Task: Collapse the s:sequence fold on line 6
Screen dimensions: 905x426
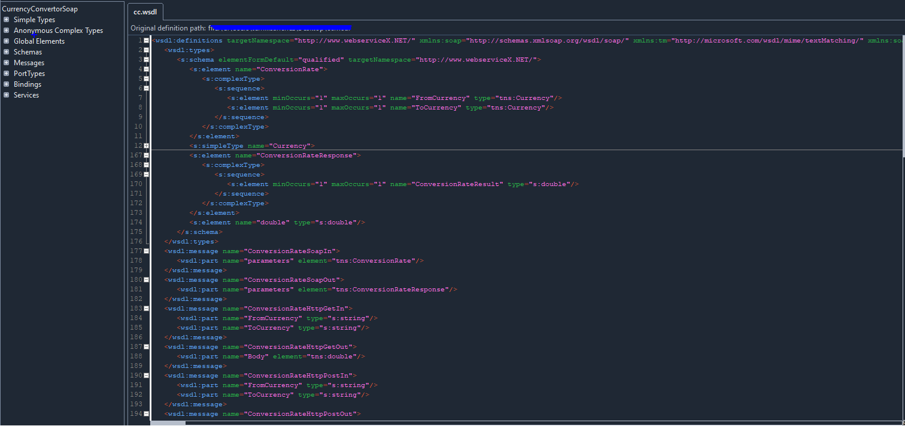Action: 146,89
